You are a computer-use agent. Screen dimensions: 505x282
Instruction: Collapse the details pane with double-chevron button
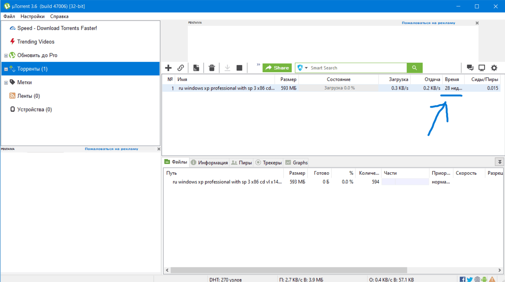click(x=500, y=162)
